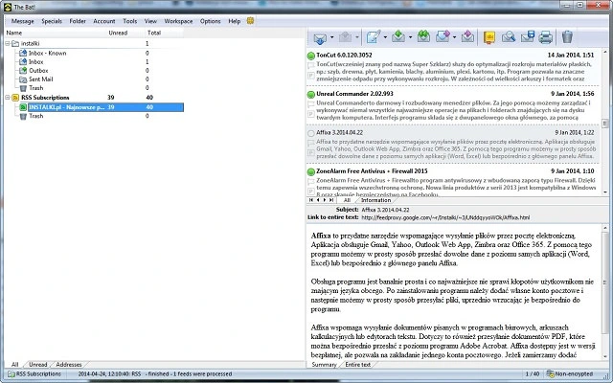This screenshot has width=613, height=383.
Task: Click the Reply to all icon
Action: [422, 37]
